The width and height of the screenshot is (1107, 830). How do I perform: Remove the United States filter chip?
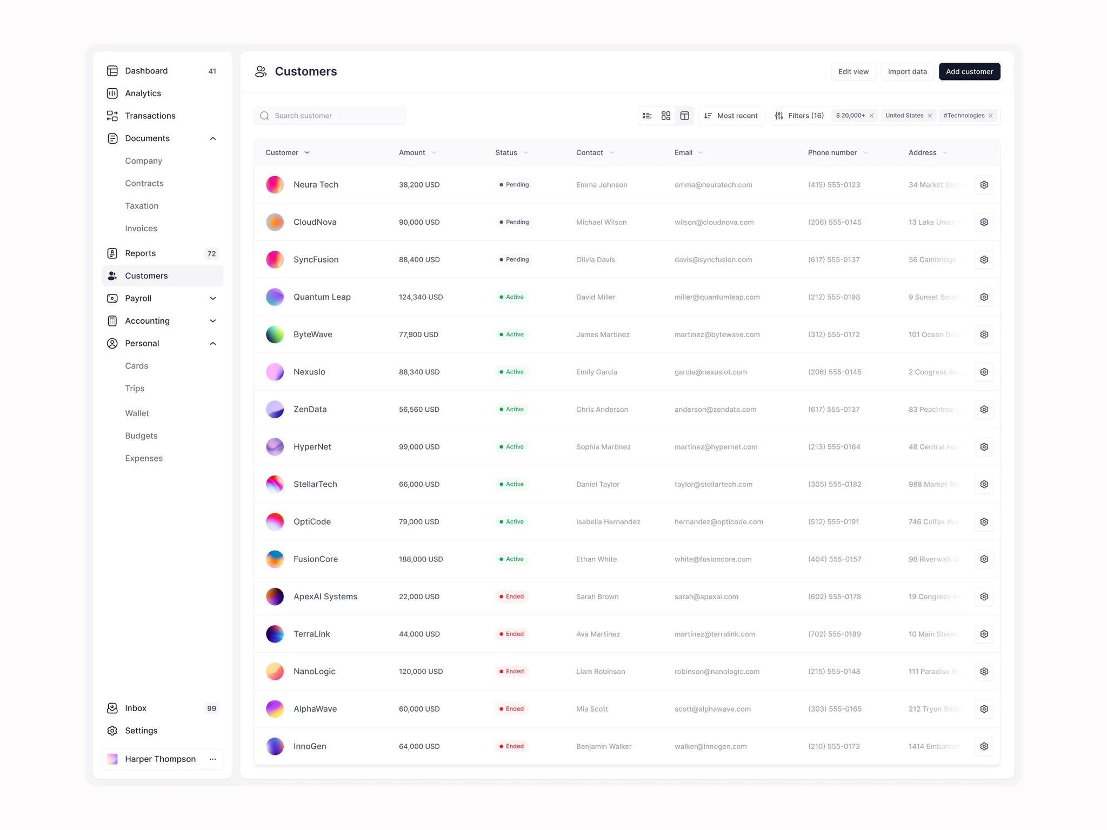point(930,116)
